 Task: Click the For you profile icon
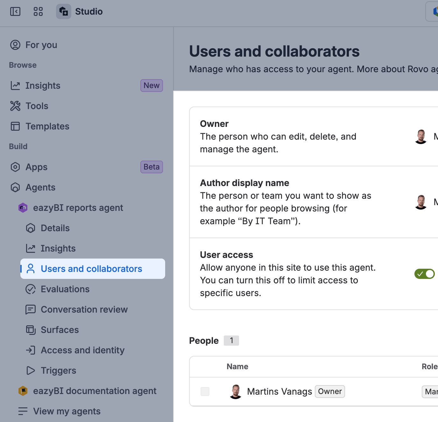15,45
